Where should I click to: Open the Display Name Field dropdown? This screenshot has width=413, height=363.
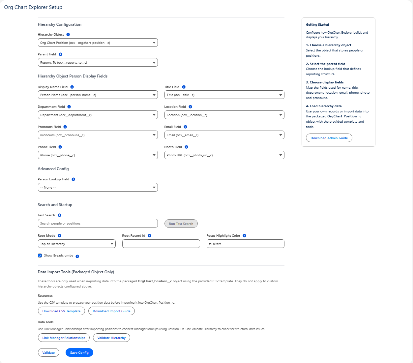point(98,95)
